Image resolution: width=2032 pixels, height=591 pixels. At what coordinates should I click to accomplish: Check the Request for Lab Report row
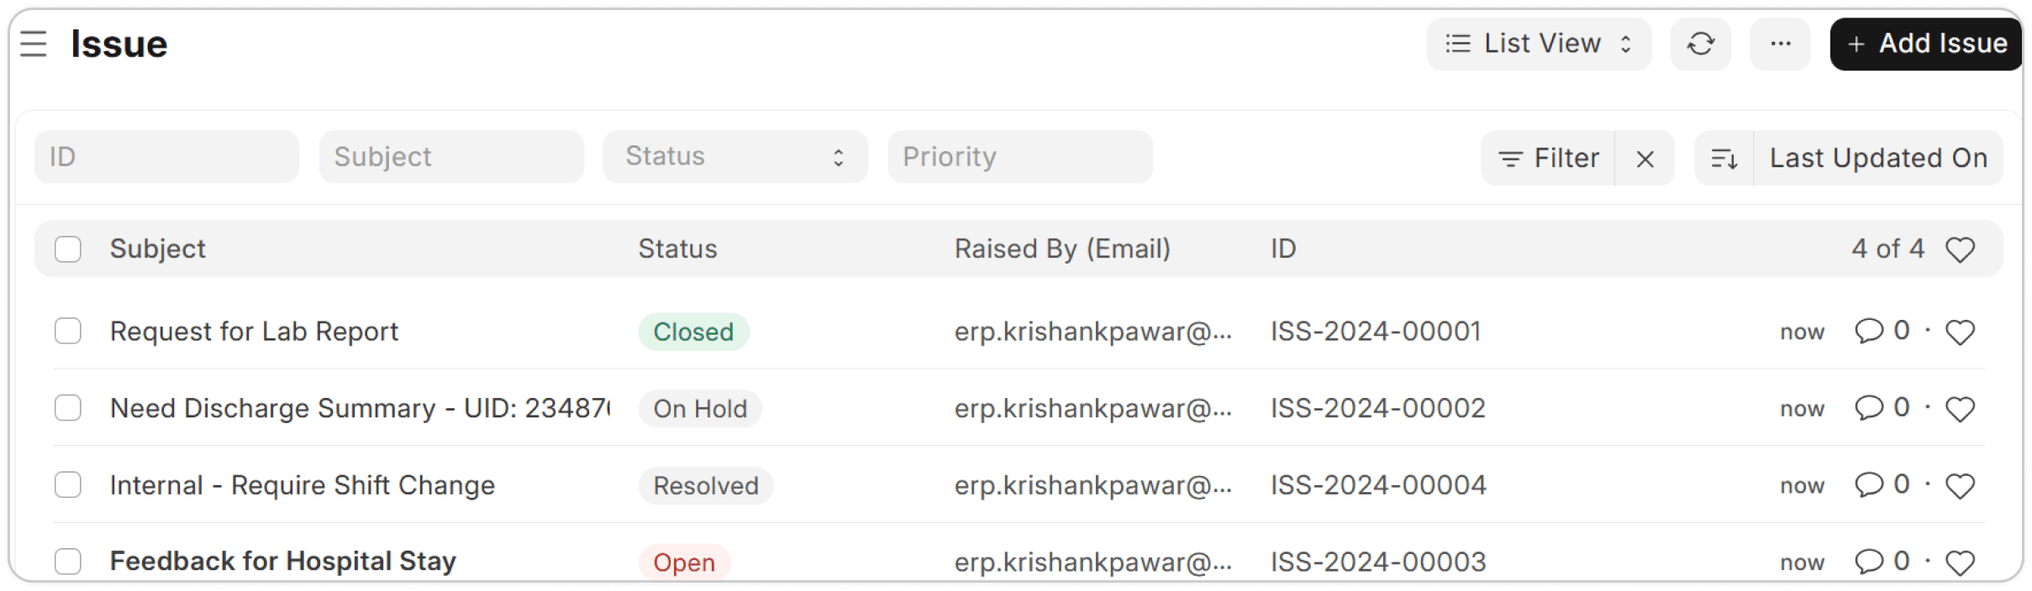(x=68, y=331)
